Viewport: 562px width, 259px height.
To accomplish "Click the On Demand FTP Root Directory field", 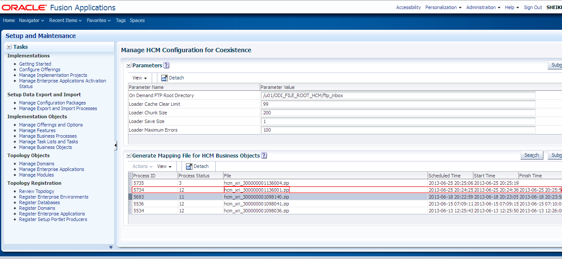I will click(399, 95).
